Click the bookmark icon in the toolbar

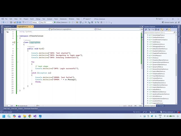pos(101,22)
